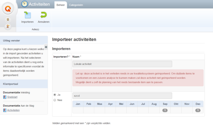Click the Importeren toolbar icon

[27, 15]
